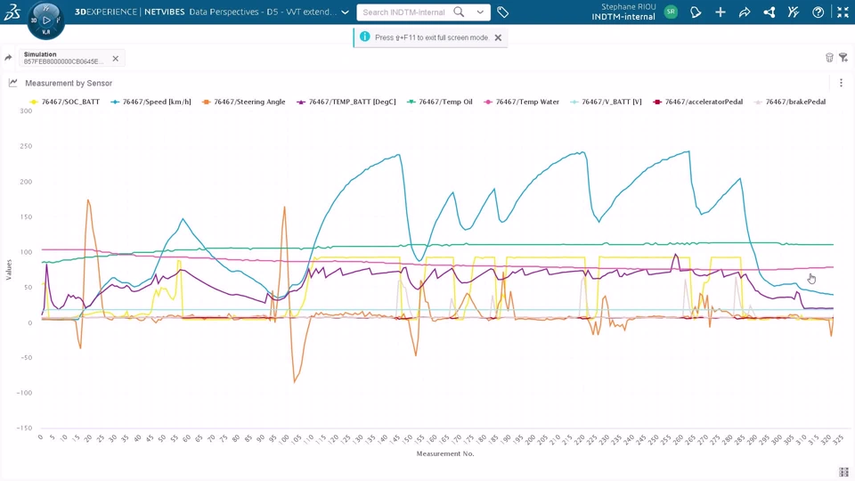
Task: Open the 3DEXPERIENCE compass
Action: click(45, 20)
